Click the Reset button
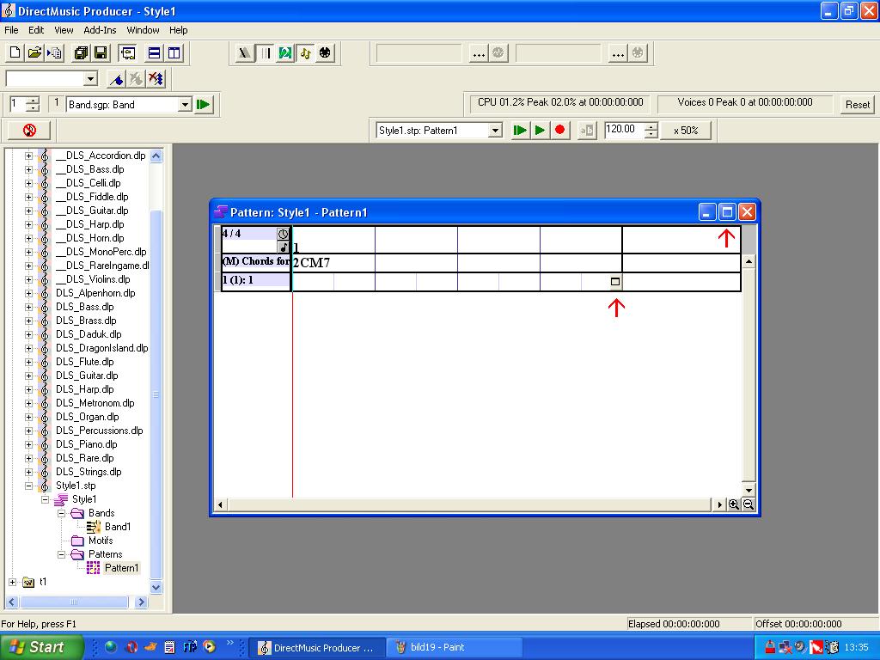This screenshot has height=660, width=880. tap(857, 105)
